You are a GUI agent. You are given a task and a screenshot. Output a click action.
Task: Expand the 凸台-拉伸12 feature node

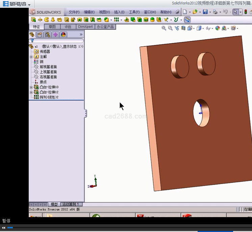point(31,92)
